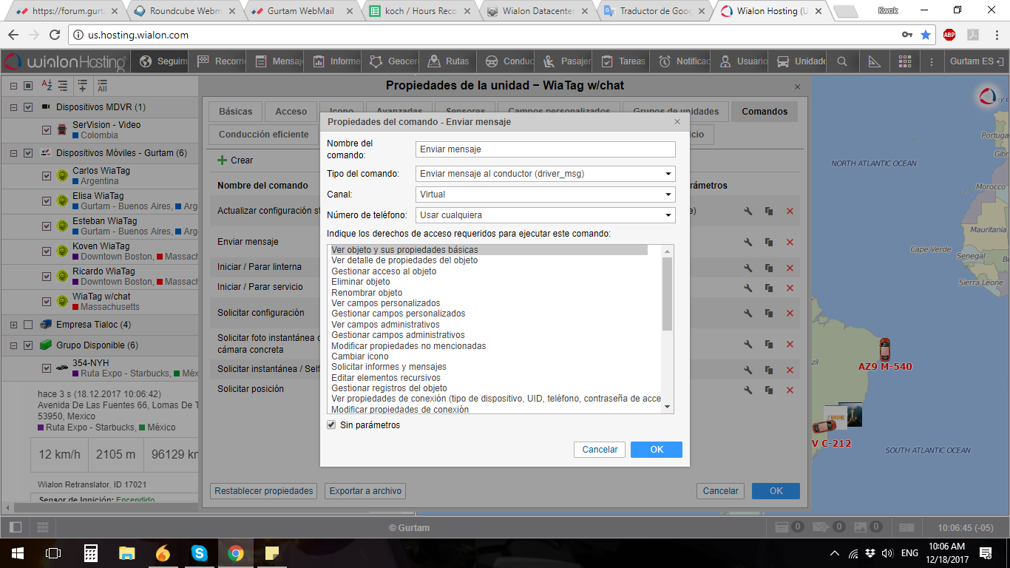Click the Exportar a archivo button
1010x568 pixels.
tap(365, 491)
